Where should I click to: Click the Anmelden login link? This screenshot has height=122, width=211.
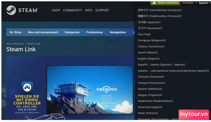coord(188,3)
